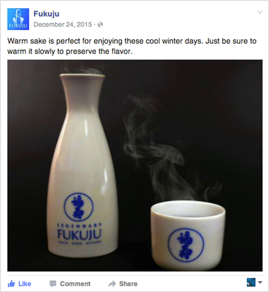Click the LEGENDARY FUKUJU label text

pos(80,234)
